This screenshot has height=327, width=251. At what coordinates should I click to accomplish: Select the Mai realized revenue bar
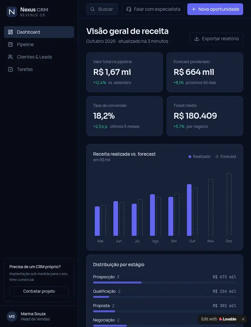97,221
